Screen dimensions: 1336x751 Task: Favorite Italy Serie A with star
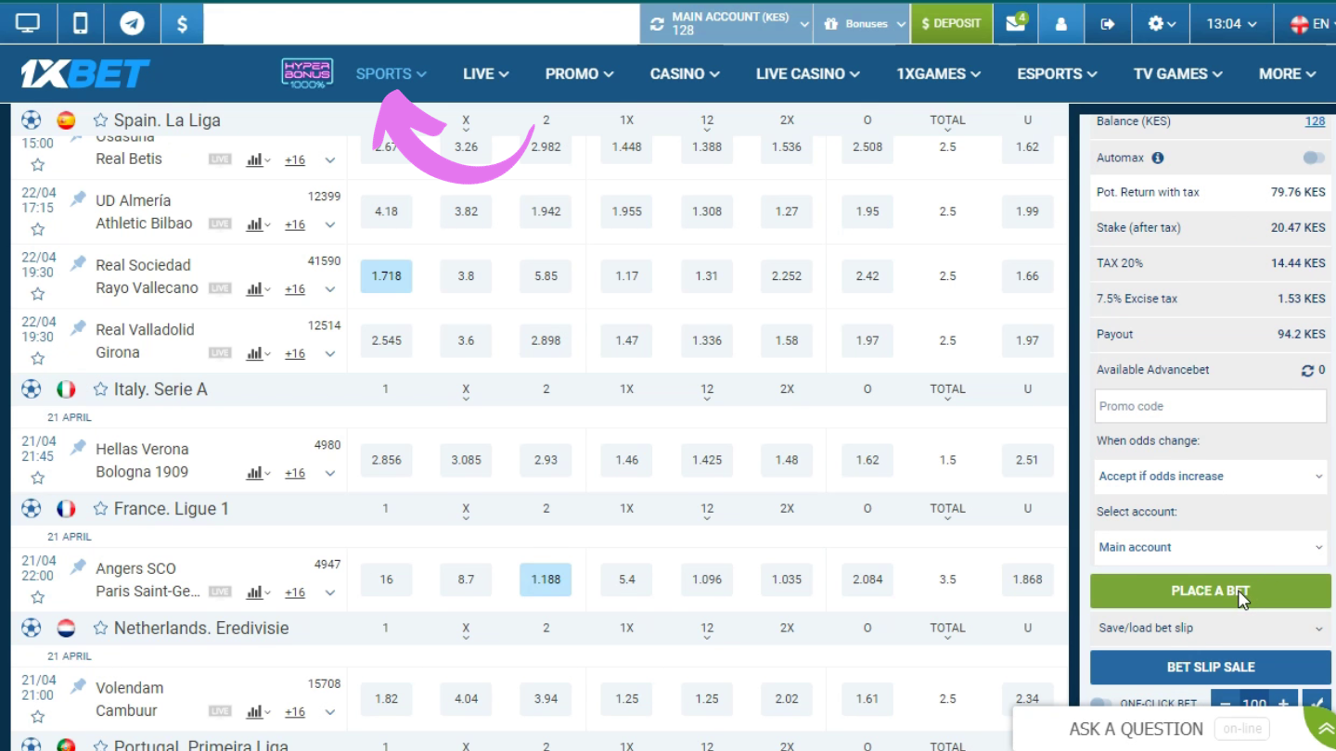coord(100,389)
